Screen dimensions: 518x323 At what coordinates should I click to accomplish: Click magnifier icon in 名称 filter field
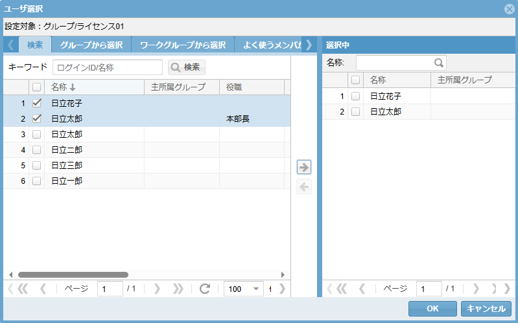coord(439,63)
